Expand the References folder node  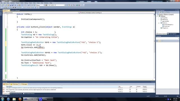pyautogui.click(x=159, y=20)
